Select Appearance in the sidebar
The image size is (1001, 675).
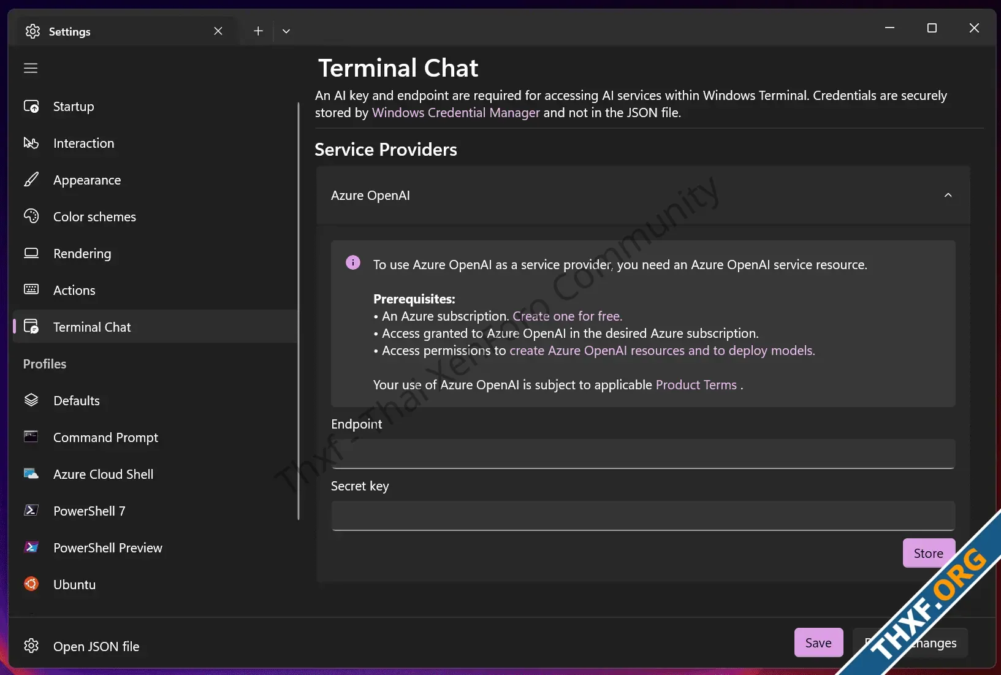155,180
